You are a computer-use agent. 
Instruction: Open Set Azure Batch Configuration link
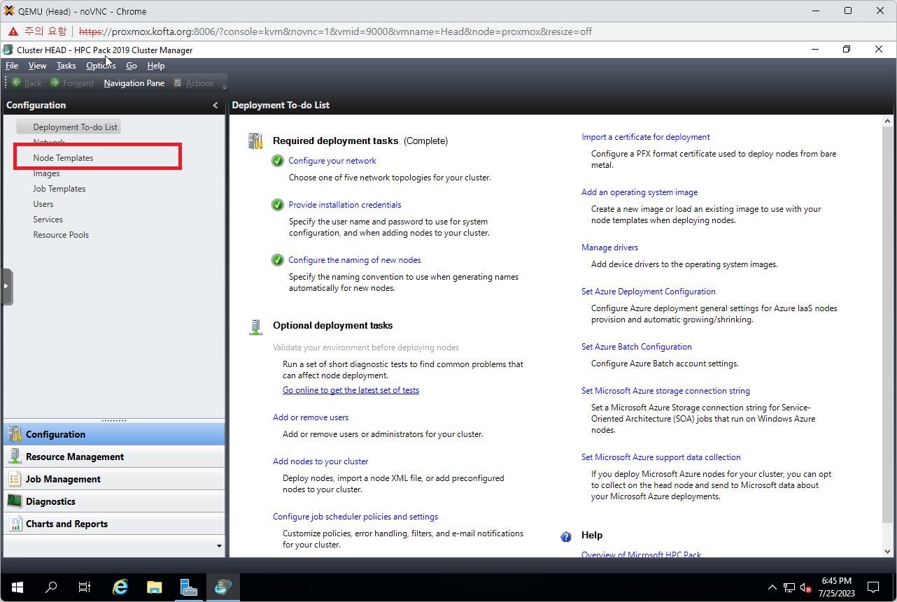(x=636, y=347)
